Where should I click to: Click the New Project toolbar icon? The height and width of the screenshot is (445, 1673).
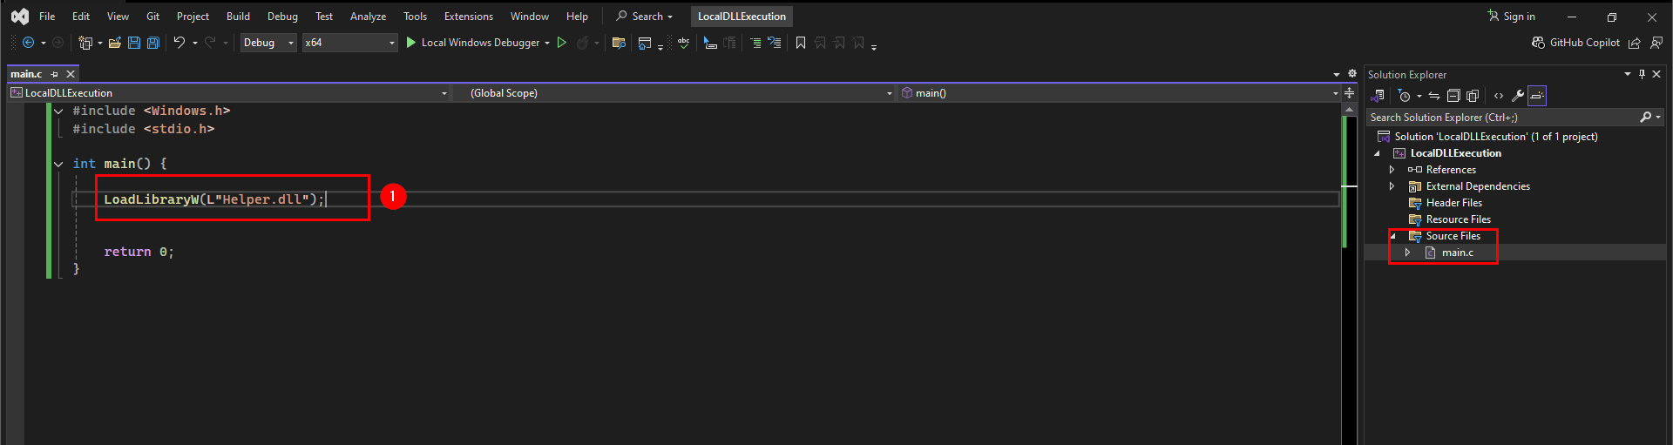pos(85,43)
